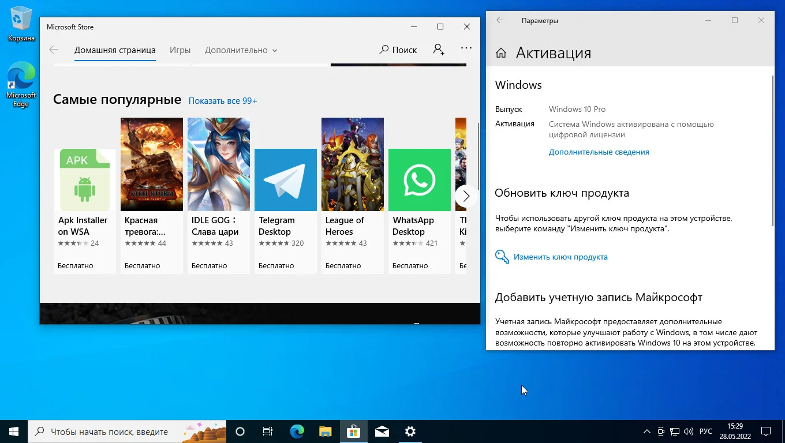
Task: Click the home icon in Settings window
Action: (501, 53)
